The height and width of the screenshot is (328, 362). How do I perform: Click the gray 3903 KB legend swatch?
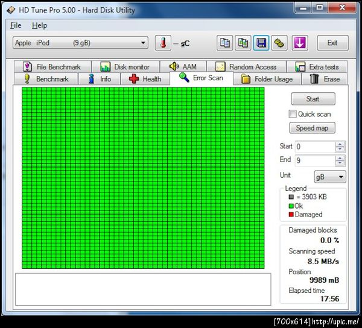(291, 197)
